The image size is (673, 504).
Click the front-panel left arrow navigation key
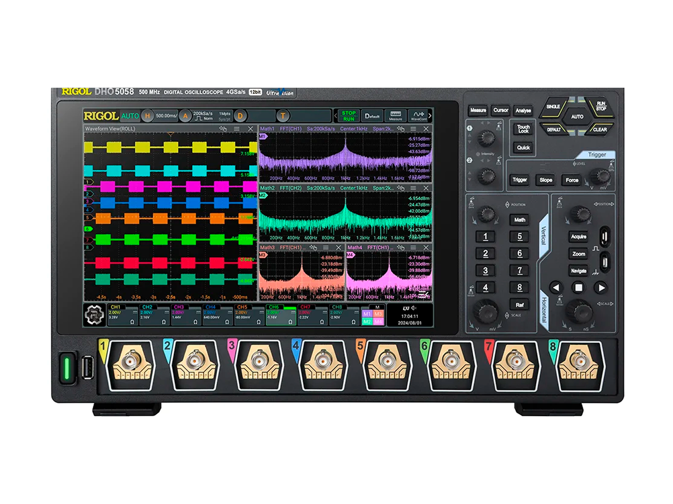(x=556, y=288)
